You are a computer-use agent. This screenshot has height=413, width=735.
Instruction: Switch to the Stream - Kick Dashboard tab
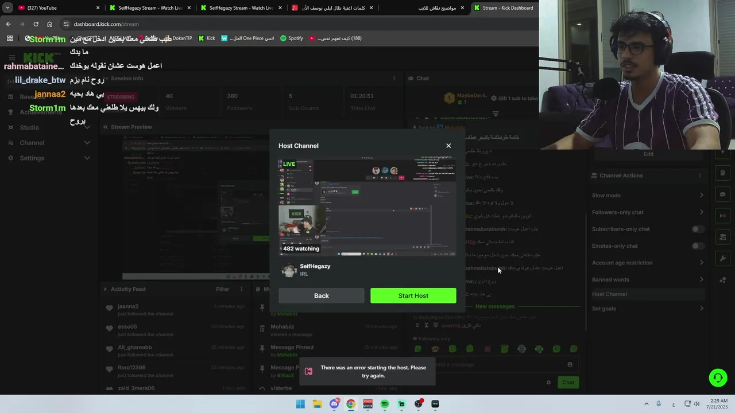504,8
